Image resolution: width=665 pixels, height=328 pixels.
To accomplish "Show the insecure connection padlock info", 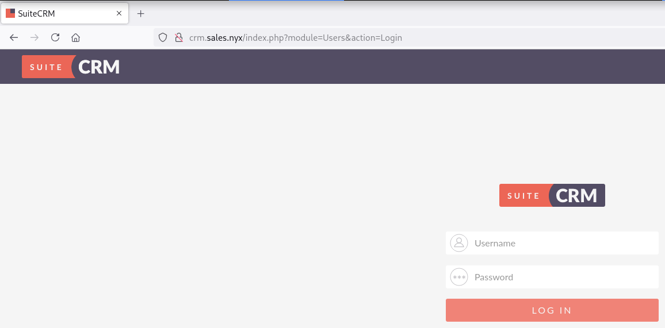I will click(178, 38).
